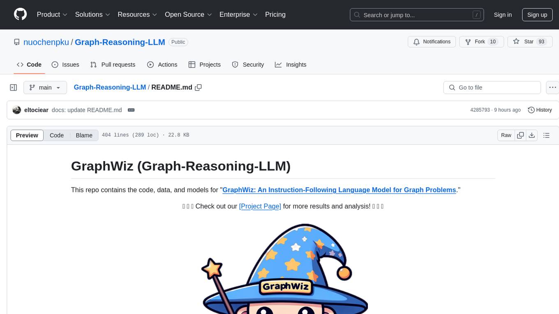Focus the Search or jump to field
This screenshot has height=314, width=559.
tap(417, 15)
